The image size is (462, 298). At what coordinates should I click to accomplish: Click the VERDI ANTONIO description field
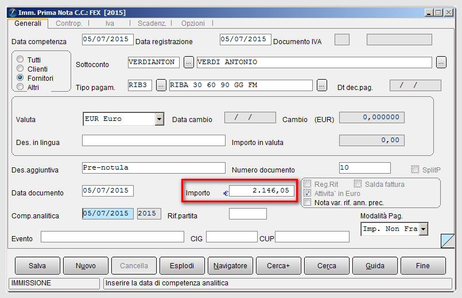315,62
